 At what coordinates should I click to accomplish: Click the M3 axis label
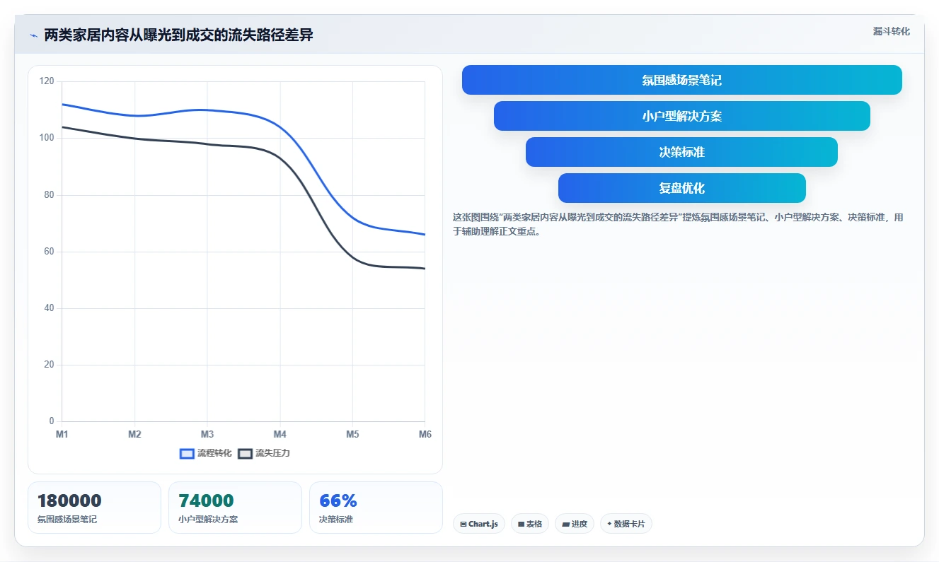tap(207, 434)
